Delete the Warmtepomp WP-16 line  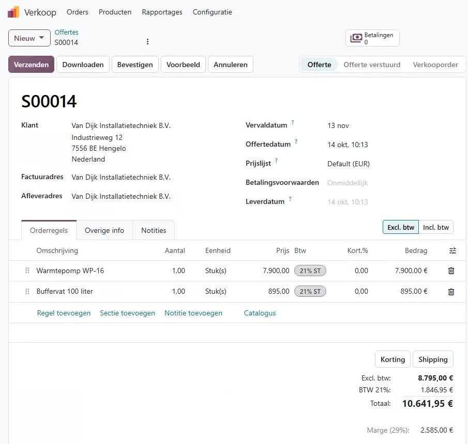tap(451, 271)
